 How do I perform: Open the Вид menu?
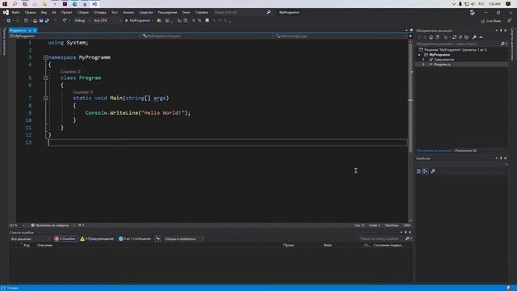coord(44,12)
